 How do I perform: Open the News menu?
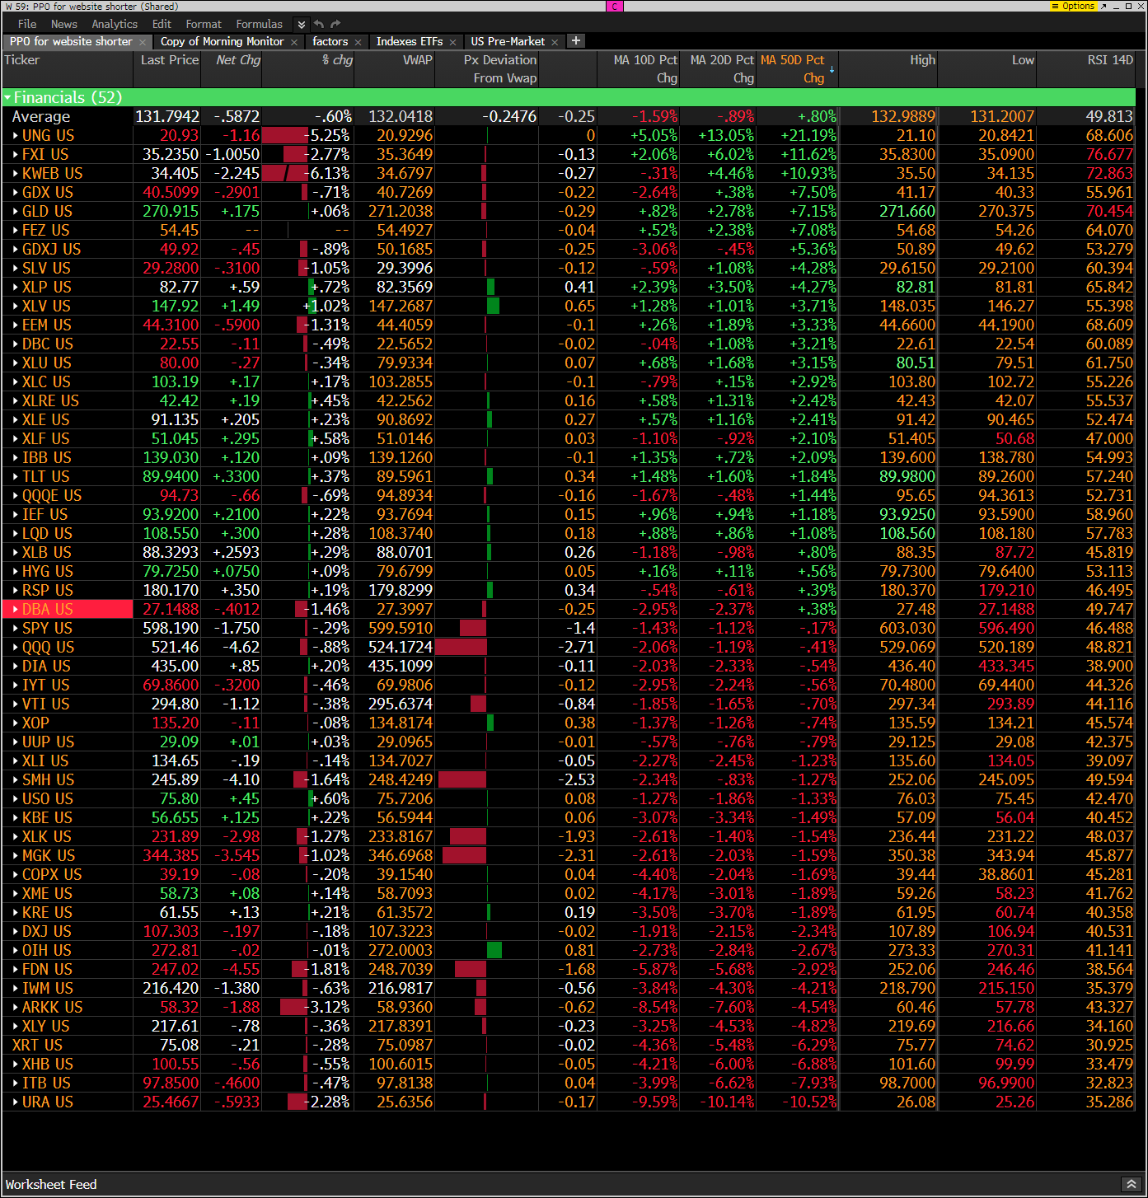[x=63, y=24]
